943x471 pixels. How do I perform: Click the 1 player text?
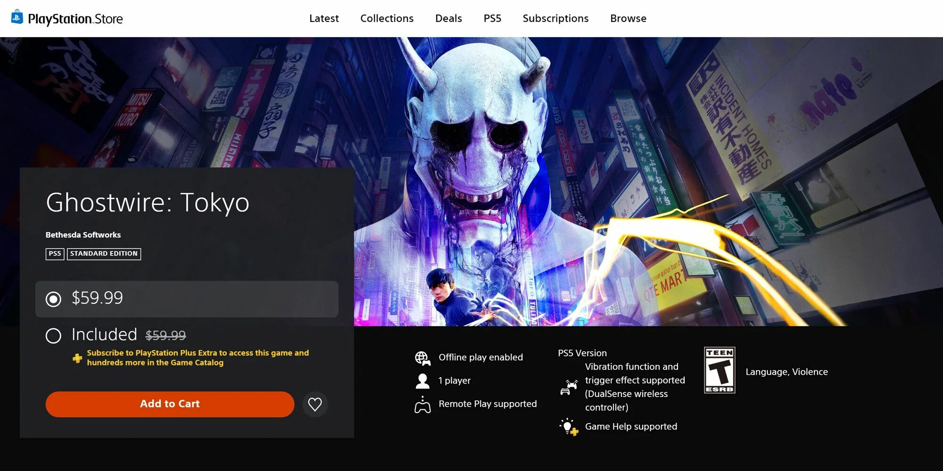click(x=455, y=380)
